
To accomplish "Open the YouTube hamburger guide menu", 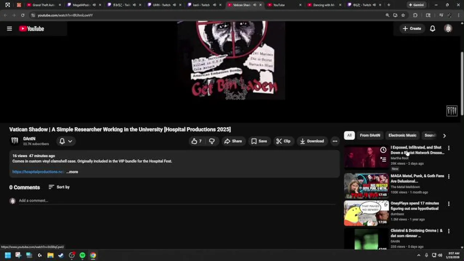I will tap(9, 29).
